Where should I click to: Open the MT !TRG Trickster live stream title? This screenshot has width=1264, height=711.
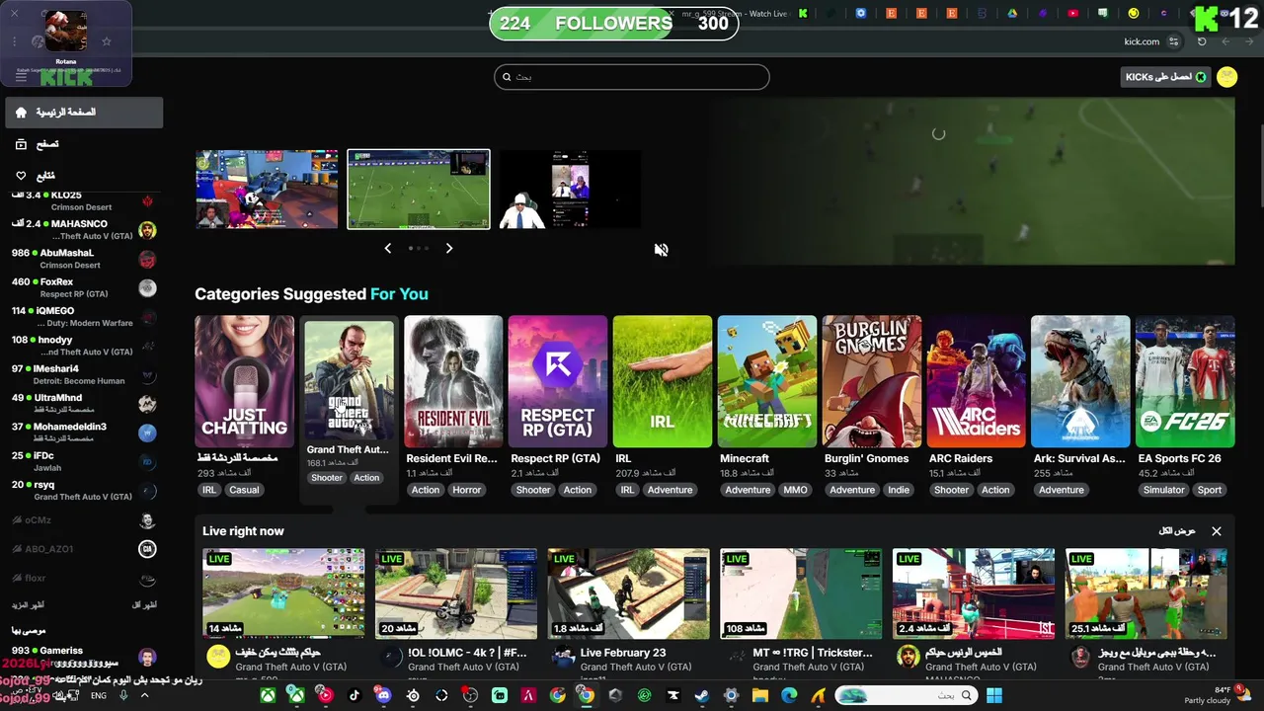coord(813,653)
